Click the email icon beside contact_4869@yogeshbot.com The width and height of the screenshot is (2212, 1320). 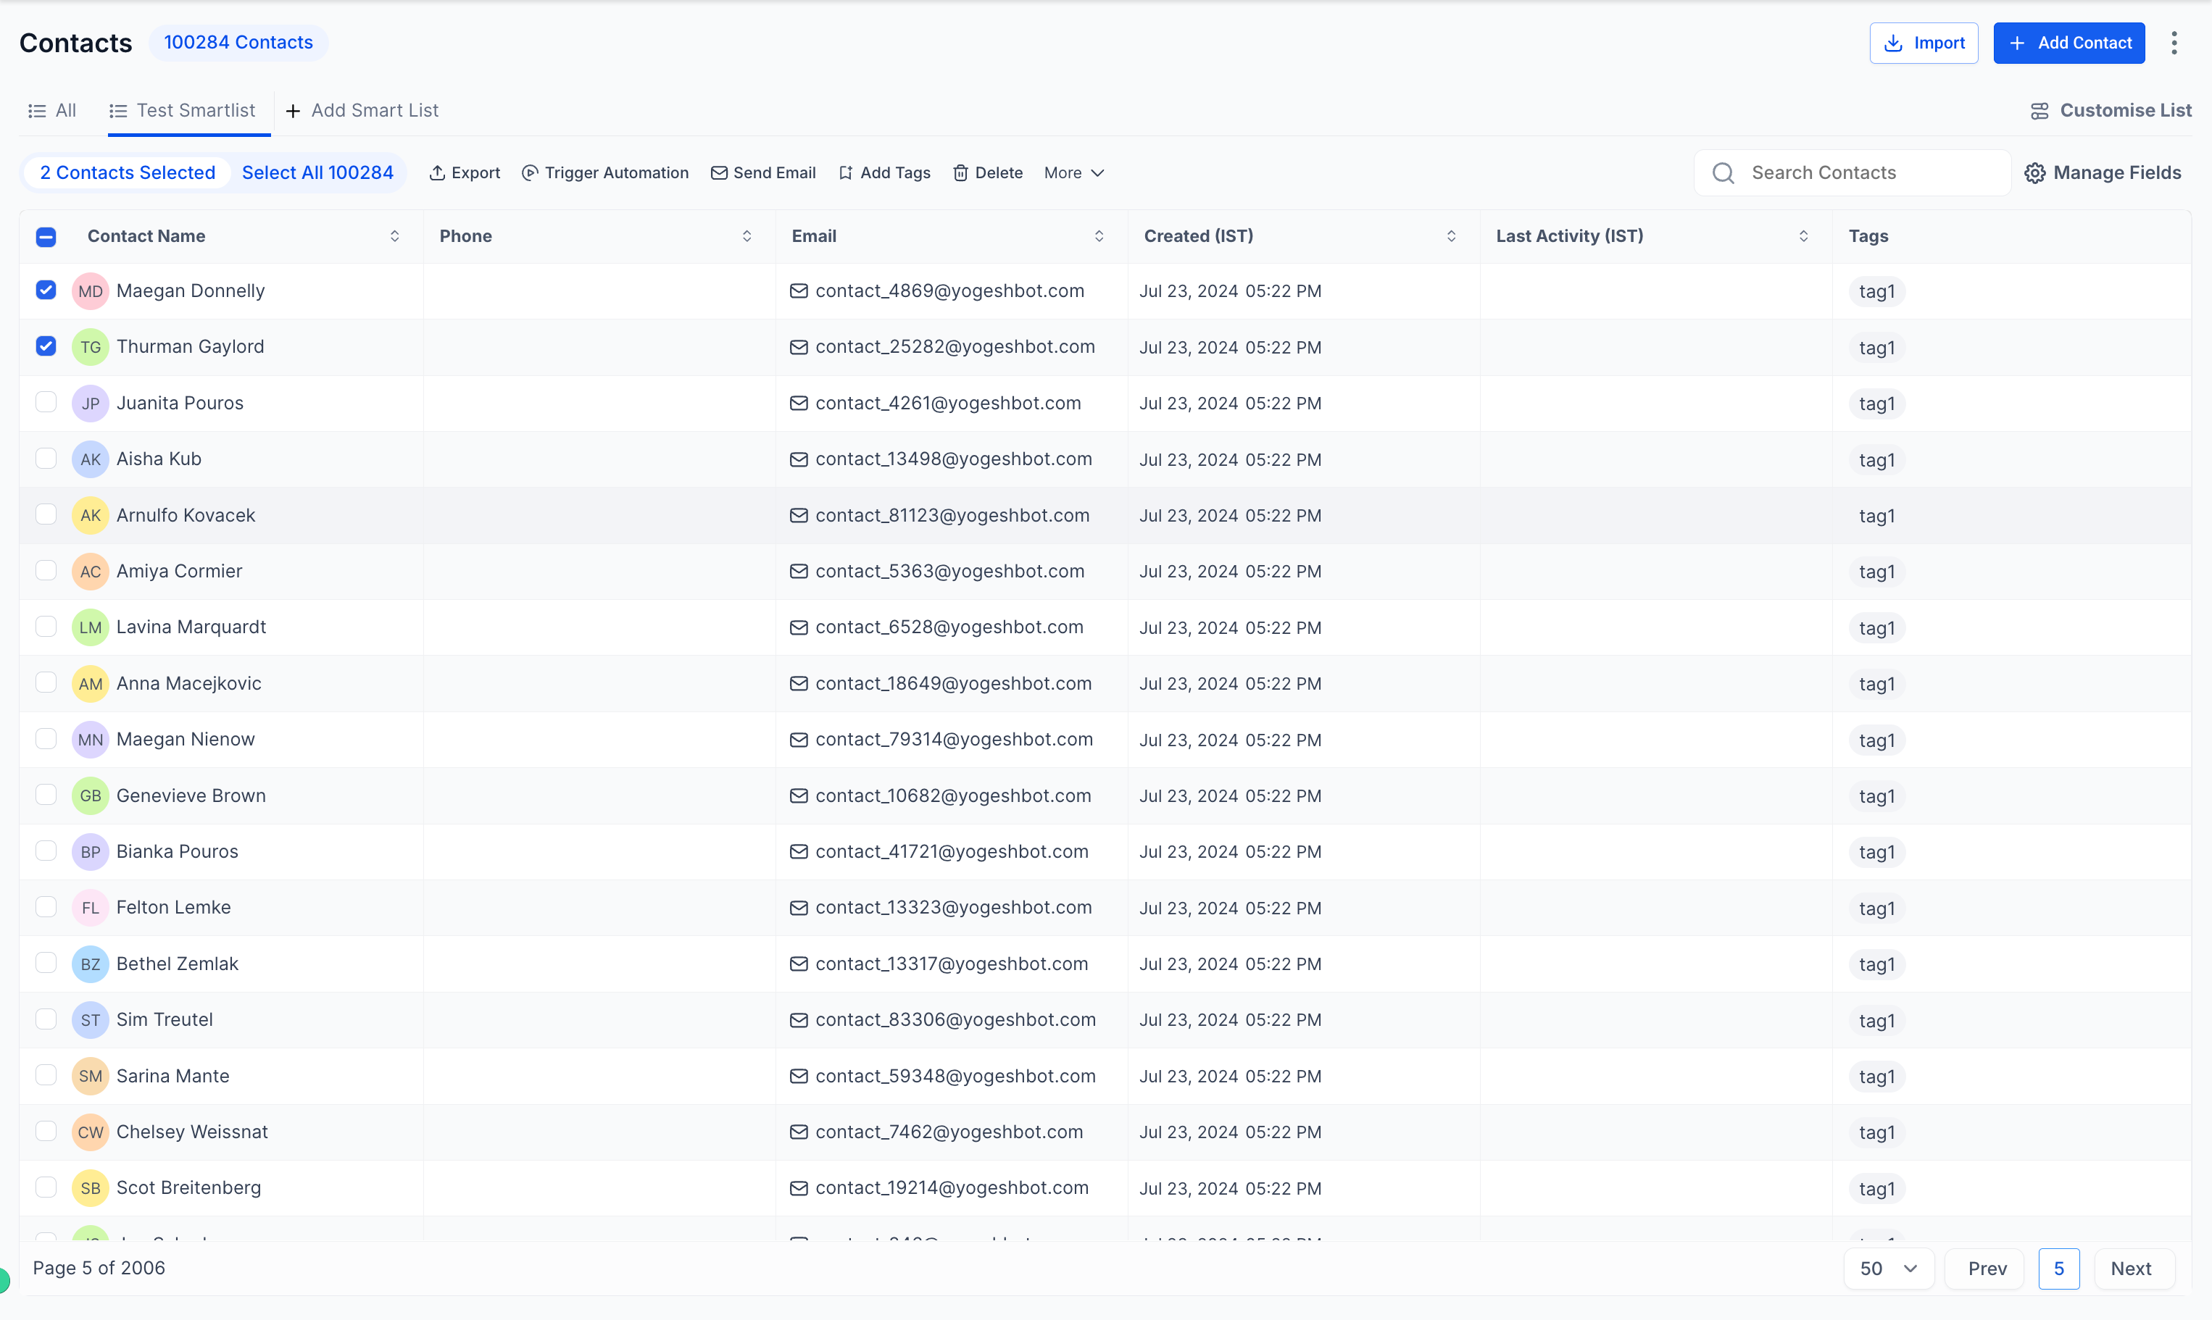(x=798, y=291)
